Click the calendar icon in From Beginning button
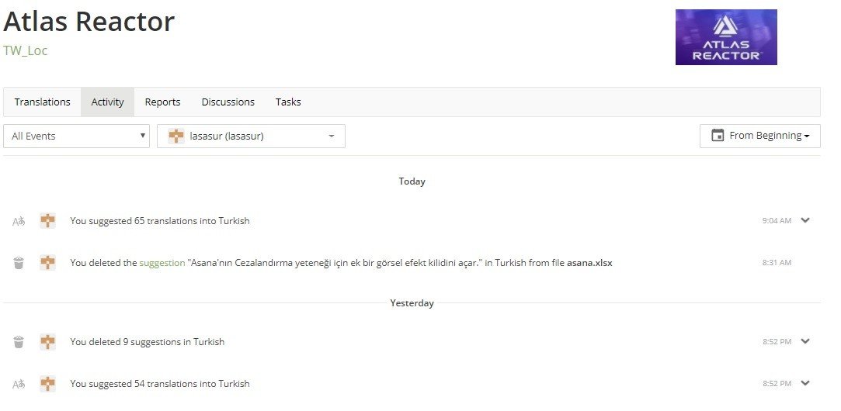Image resolution: width=841 pixels, height=411 pixels. (718, 136)
